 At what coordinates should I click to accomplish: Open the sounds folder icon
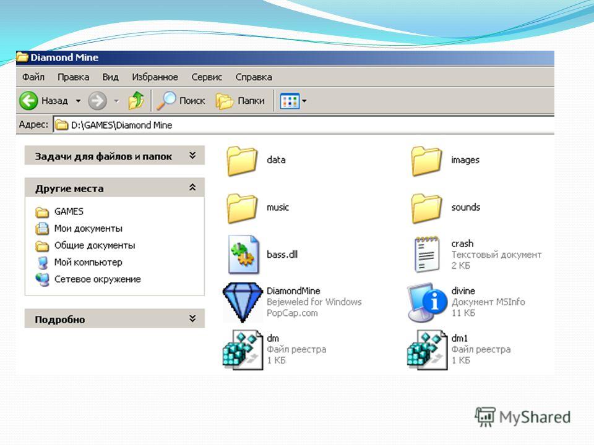click(426, 208)
